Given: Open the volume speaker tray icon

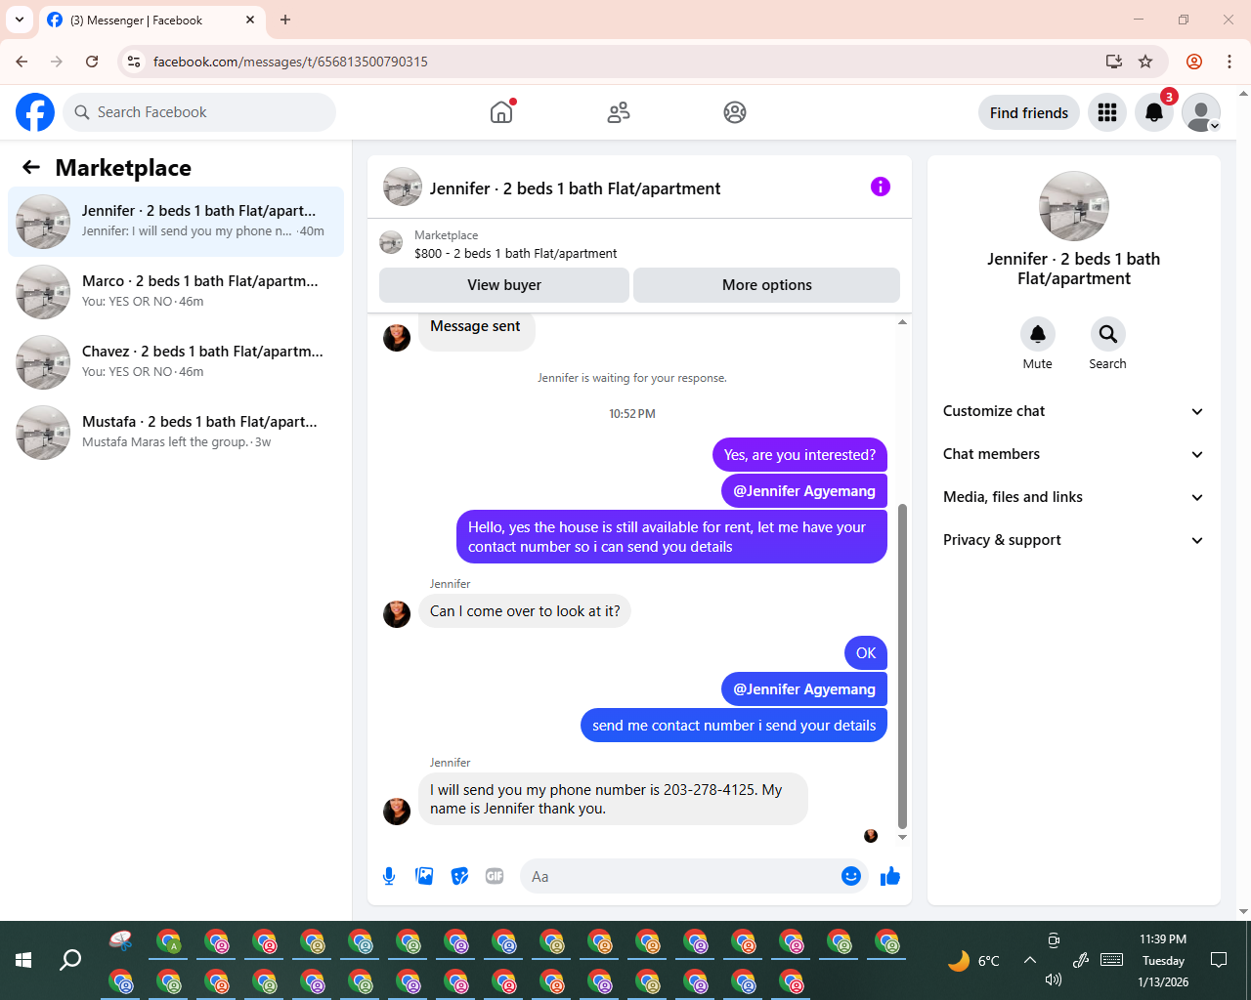Looking at the screenshot, I should coord(1053,979).
